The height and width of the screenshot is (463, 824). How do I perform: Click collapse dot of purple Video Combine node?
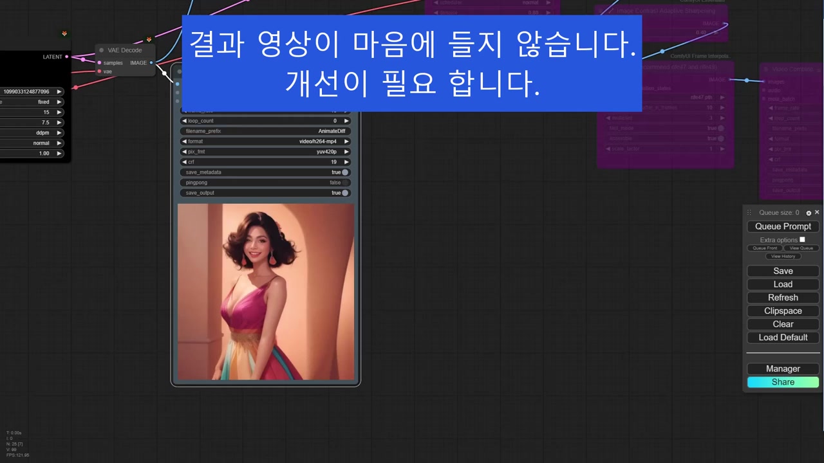click(766, 69)
